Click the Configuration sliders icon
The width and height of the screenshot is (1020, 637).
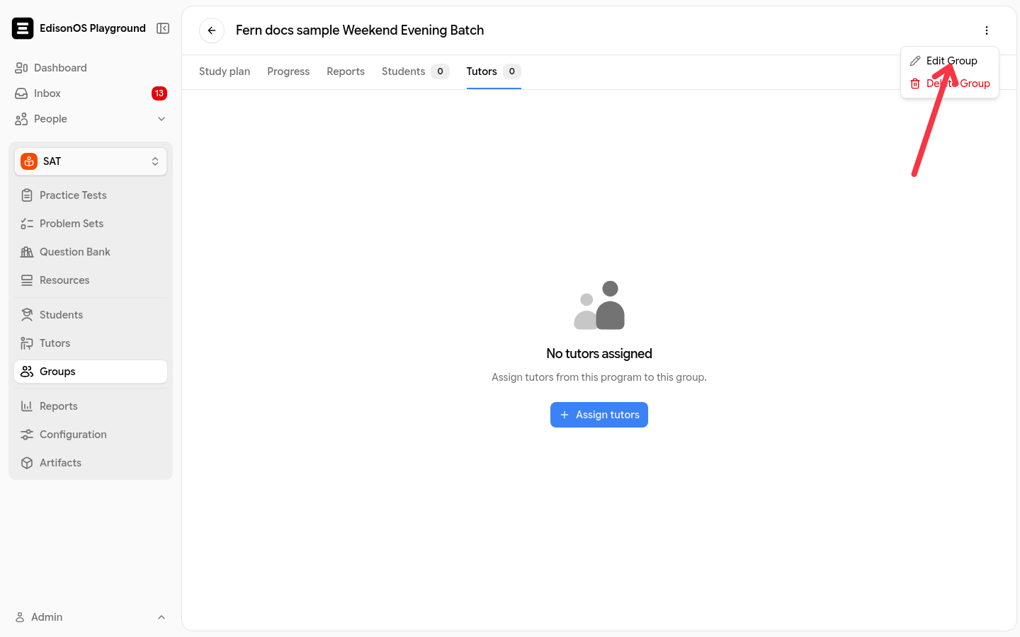(x=27, y=435)
